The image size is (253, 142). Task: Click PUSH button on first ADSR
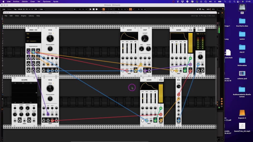click(x=123, y=71)
